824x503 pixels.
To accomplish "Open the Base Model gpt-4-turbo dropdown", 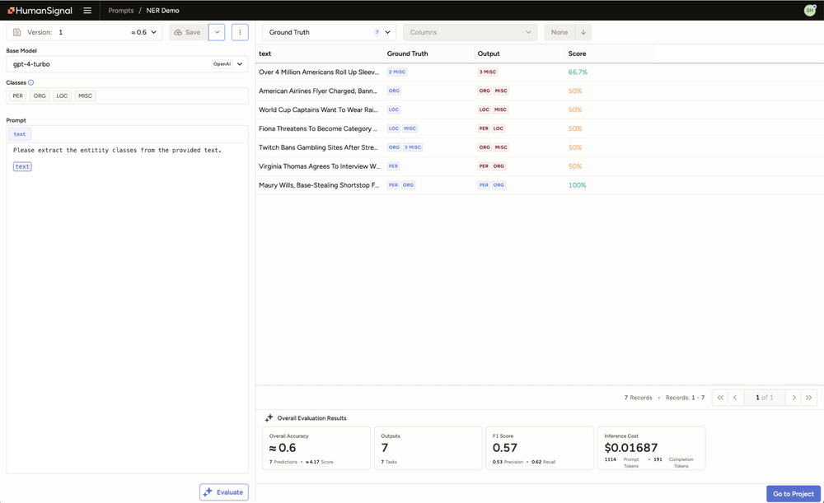I will point(127,64).
